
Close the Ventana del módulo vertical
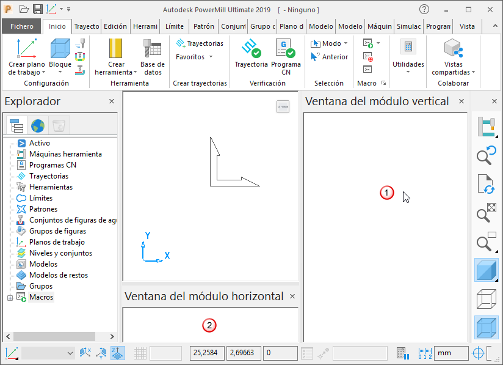[461, 101]
